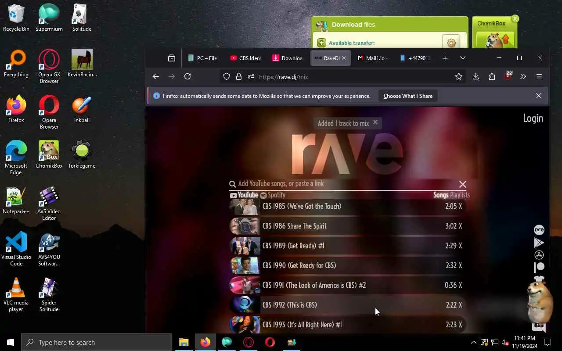The height and width of the screenshot is (351, 562).
Task: Click the Windows Start button
Action: [x=11, y=342]
